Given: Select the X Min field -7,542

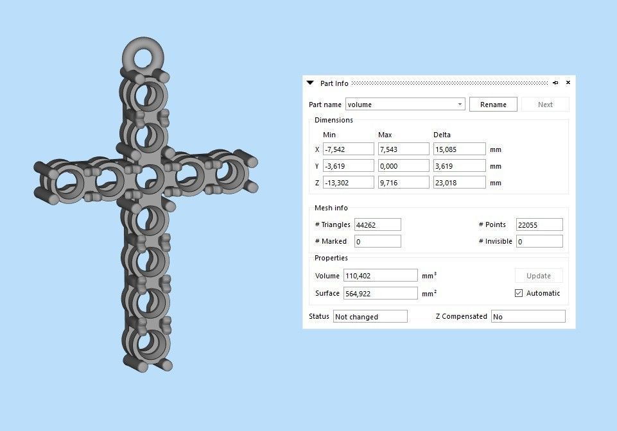Looking at the screenshot, I should [348, 149].
